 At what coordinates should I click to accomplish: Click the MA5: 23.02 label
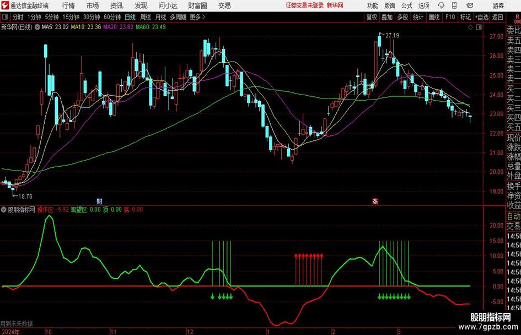(55, 27)
